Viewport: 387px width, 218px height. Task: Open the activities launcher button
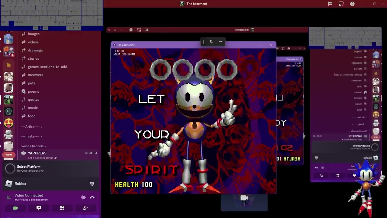(62, 208)
